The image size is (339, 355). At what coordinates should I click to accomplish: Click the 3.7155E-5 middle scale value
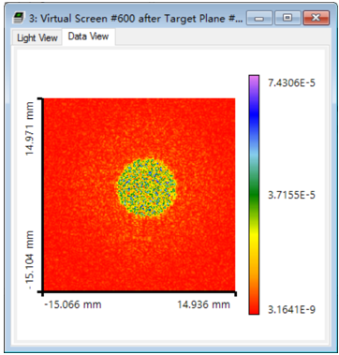[x=291, y=195]
